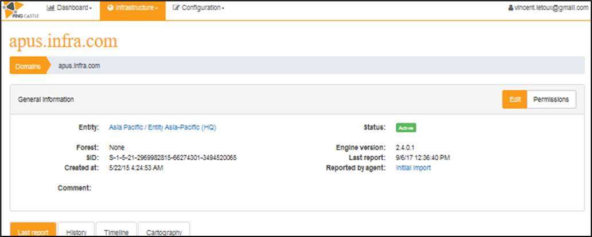Open Asia Pacific / Entity Asia-Pacific (HQ) link
592x237 pixels.
163,127
